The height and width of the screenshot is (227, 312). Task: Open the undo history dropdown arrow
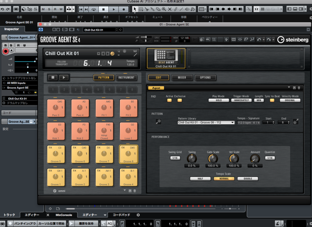coord(264,40)
